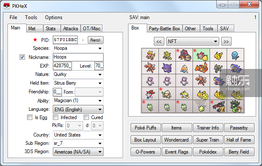
Task: Click the red shiny star beside PID
Action: pyautogui.click(x=35, y=40)
